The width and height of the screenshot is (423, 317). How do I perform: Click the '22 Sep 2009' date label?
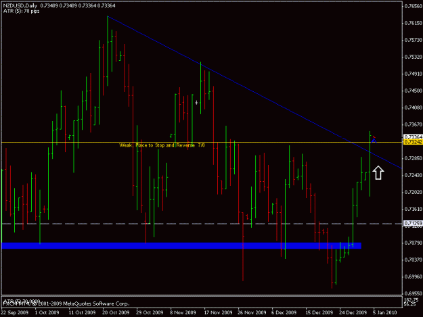pyautogui.click(x=15, y=312)
